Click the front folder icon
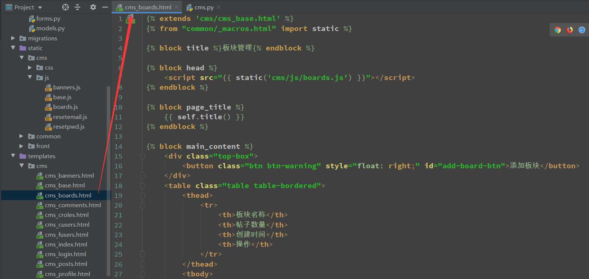 pos(31,146)
